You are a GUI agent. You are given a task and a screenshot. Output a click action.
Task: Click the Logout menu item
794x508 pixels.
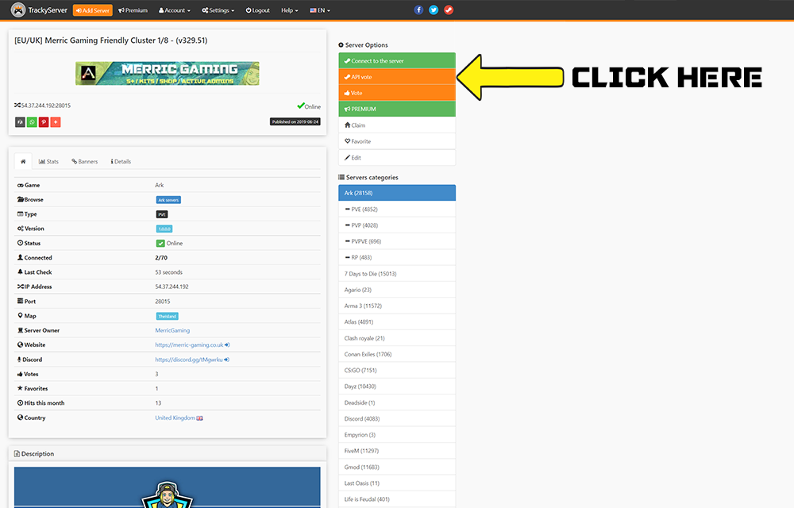258,10
